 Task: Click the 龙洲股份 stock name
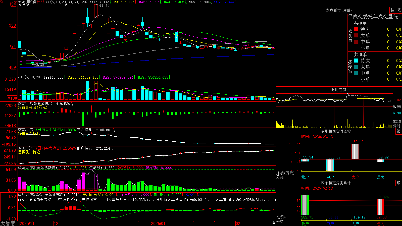(29, 2)
